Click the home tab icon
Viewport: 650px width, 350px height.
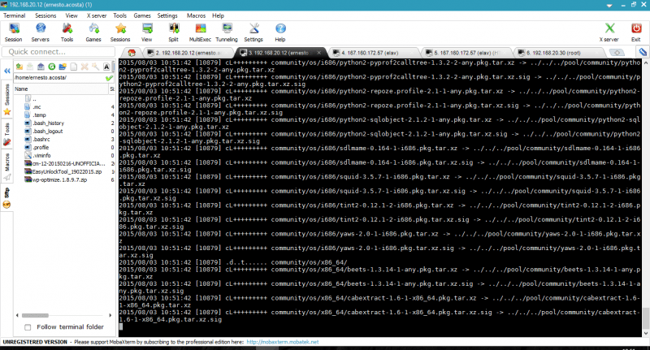click(x=132, y=53)
